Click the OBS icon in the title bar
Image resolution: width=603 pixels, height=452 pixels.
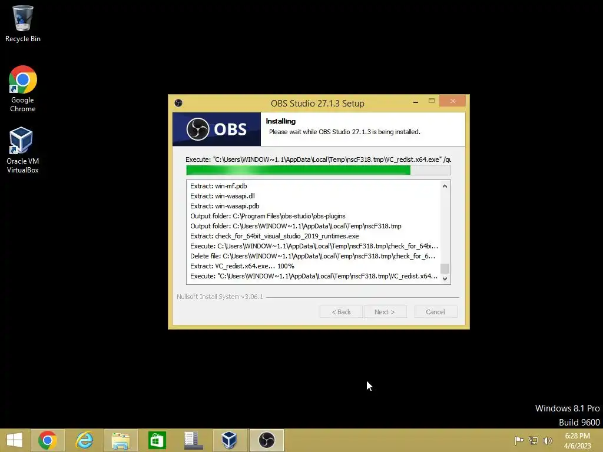tap(178, 103)
